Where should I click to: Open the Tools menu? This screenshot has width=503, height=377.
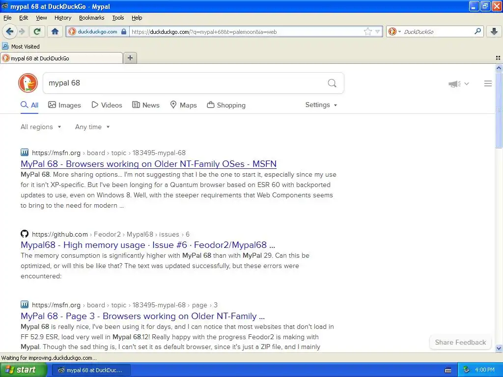[x=118, y=18]
